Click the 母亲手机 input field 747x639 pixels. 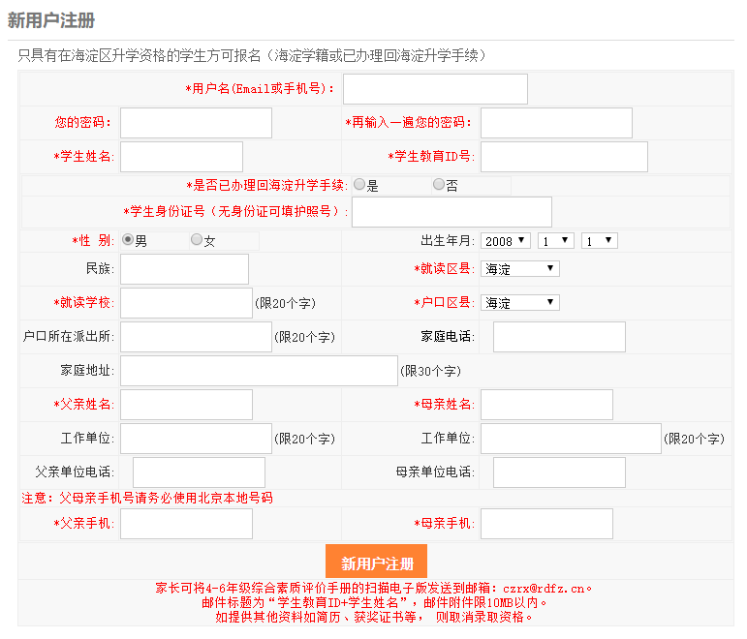546,524
